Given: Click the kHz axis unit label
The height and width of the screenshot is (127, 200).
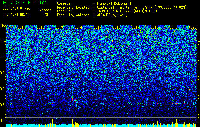Looking at the screenshot, I should 3,26.
